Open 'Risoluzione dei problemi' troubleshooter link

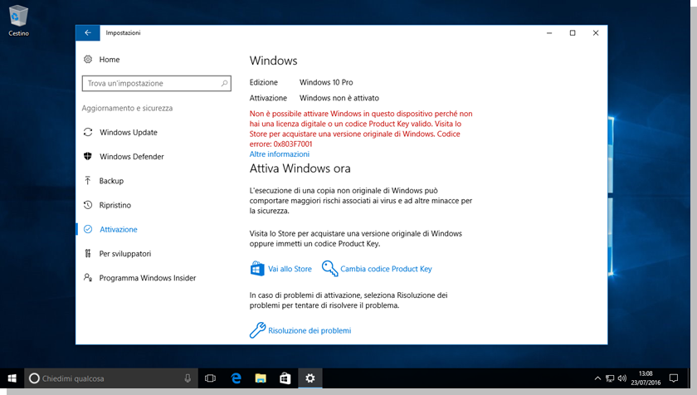pos(310,330)
